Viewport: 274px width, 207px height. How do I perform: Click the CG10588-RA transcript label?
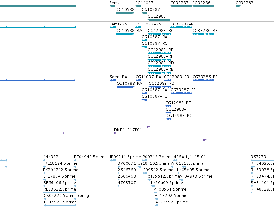pyautogui.click(x=129, y=31)
